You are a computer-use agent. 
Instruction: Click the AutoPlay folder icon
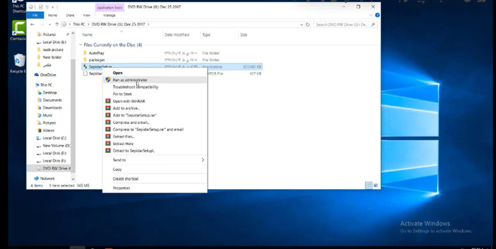pyautogui.click(x=85, y=53)
